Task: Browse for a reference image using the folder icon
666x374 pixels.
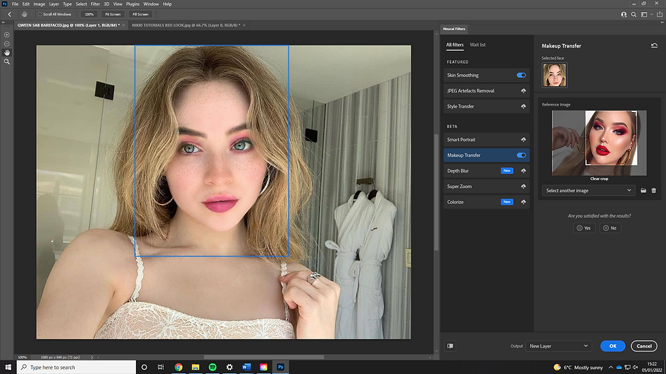Action: [x=643, y=191]
